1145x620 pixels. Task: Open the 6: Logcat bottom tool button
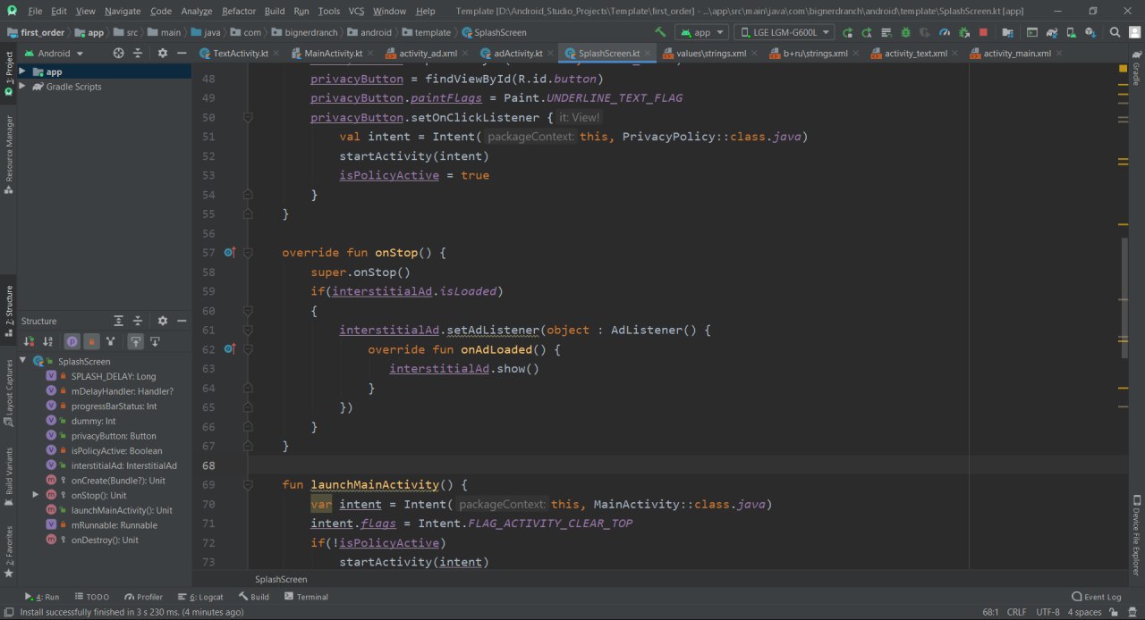tap(200, 597)
